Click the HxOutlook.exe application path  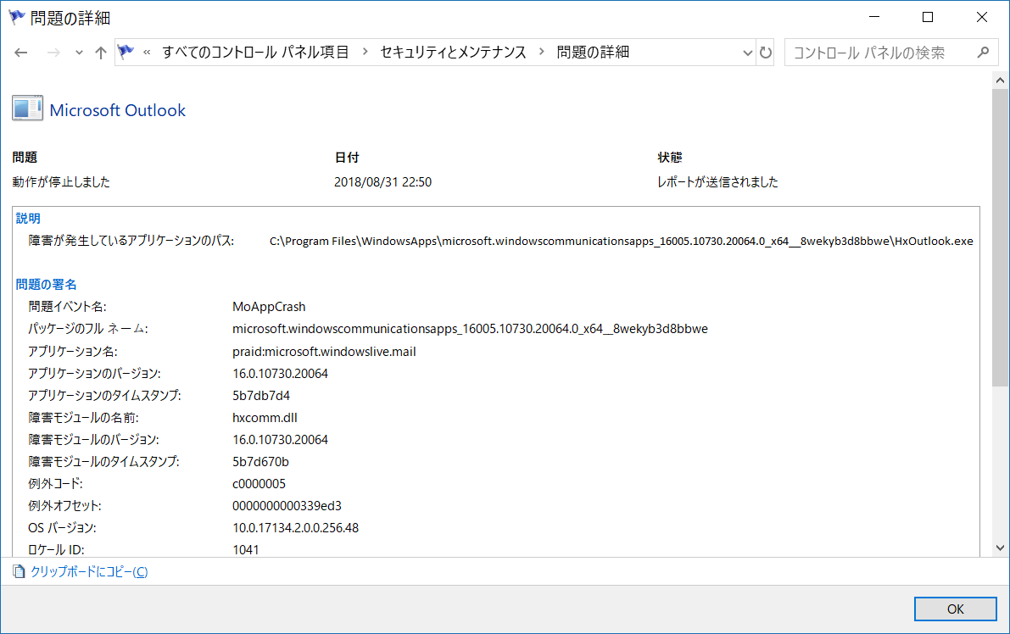point(621,242)
